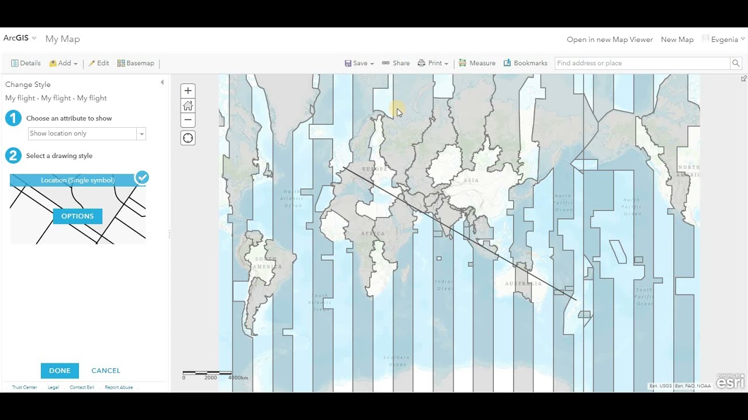Click the search magnifier icon
The image size is (748, 420).
[x=736, y=63]
